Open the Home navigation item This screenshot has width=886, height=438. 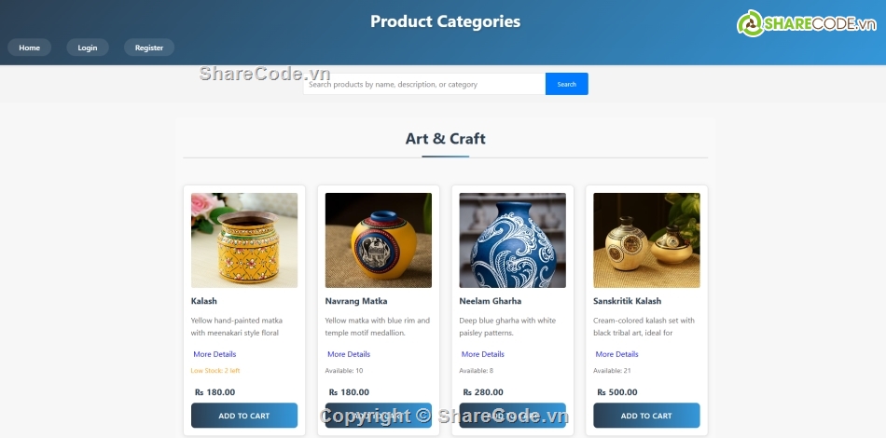[x=30, y=48]
